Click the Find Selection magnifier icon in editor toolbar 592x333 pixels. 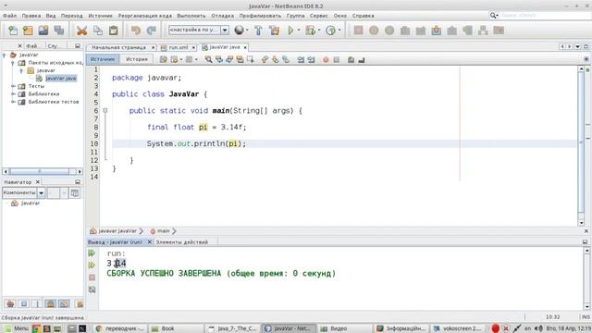[208, 59]
